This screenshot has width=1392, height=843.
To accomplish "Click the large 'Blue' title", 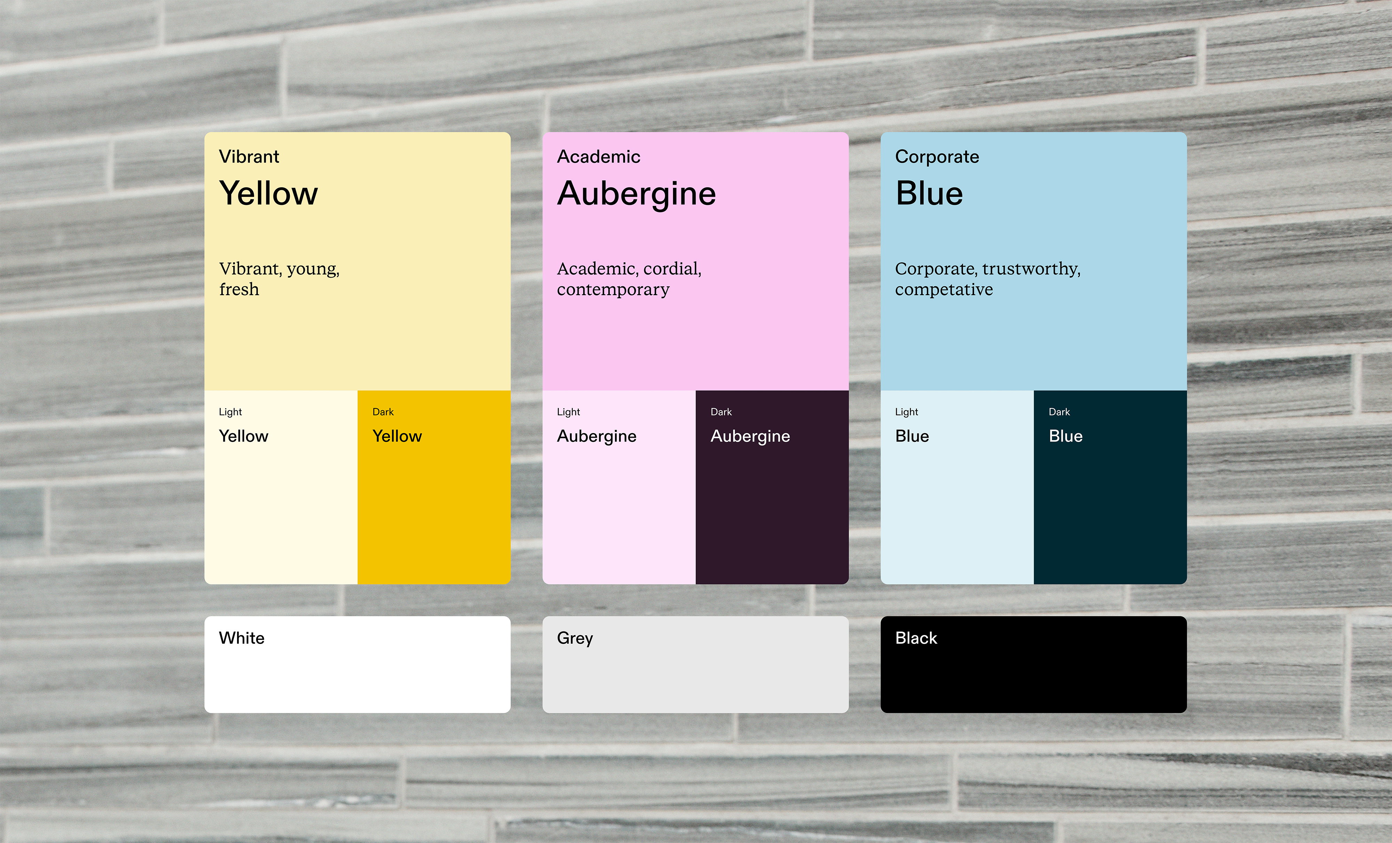I will (x=929, y=193).
